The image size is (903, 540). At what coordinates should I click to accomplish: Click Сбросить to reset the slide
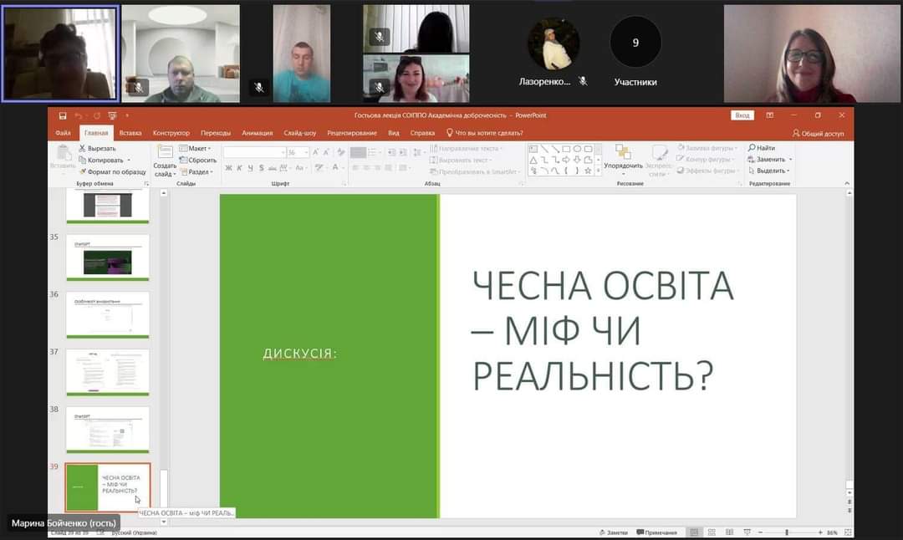[x=198, y=160]
